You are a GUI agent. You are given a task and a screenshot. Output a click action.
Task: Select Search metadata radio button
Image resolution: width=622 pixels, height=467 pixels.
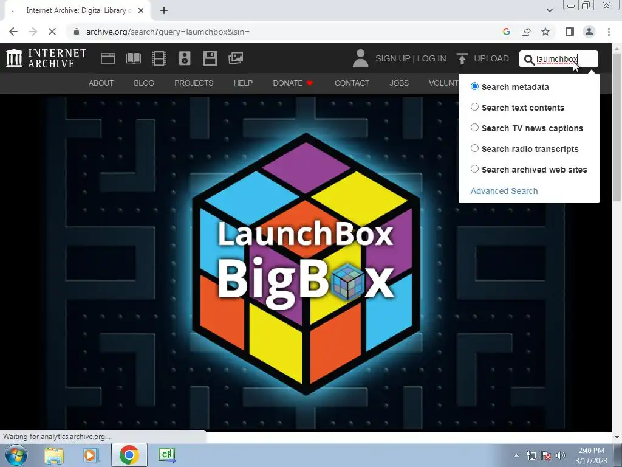[474, 86]
